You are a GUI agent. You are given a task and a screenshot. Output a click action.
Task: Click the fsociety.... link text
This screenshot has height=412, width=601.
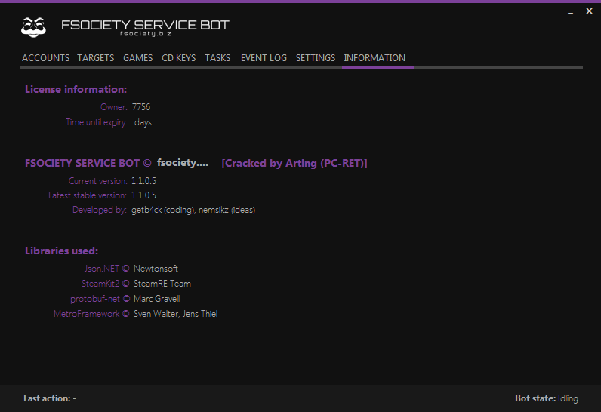(183, 163)
